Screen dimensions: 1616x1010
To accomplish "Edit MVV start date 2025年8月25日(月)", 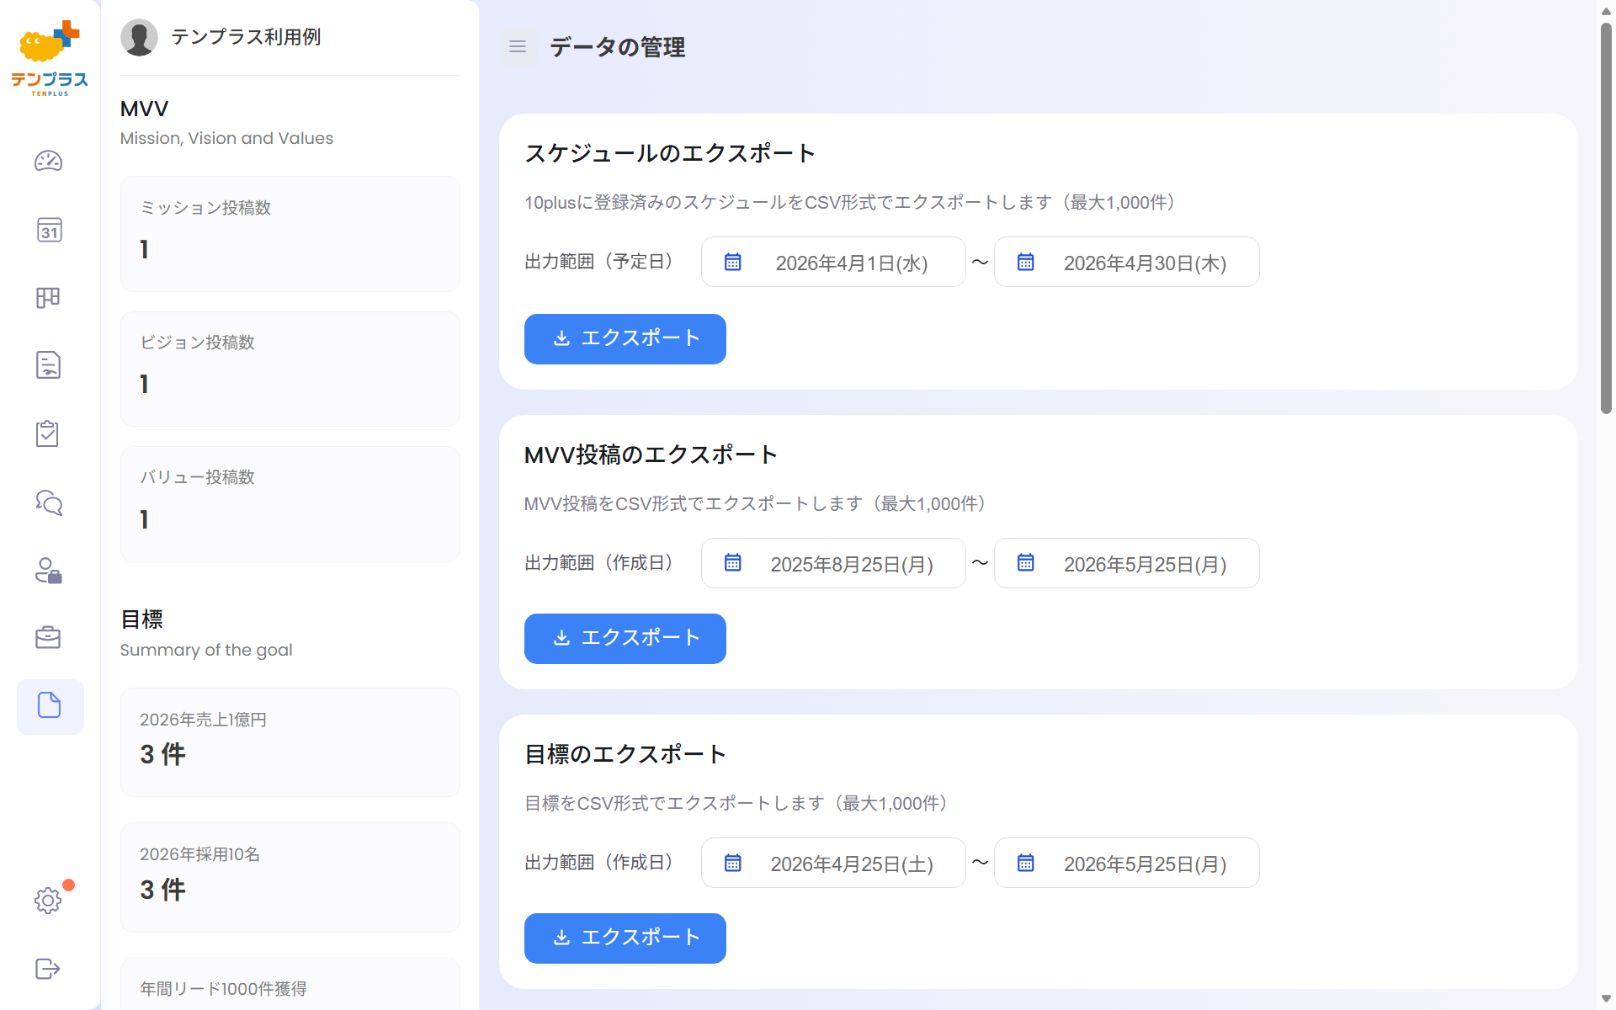I will [x=833, y=563].
